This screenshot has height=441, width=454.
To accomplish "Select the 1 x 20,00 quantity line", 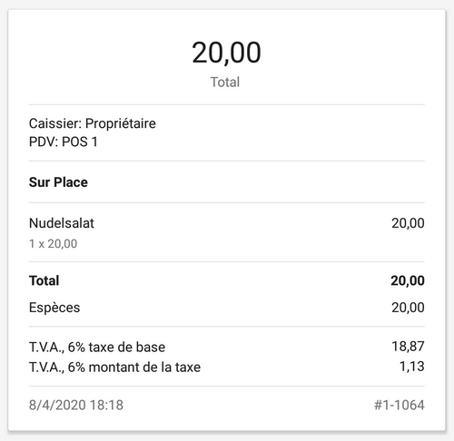I will (53, 244).
